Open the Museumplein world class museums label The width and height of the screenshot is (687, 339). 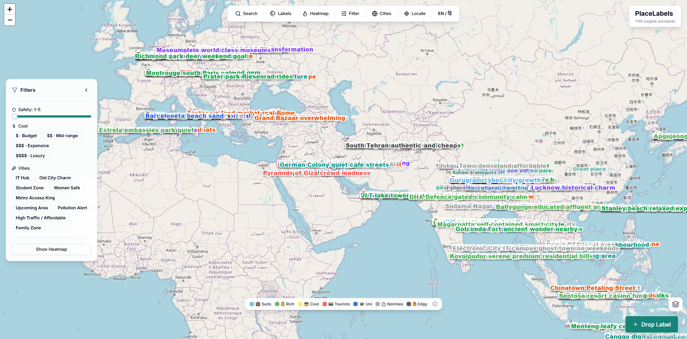tap(214, 50)
